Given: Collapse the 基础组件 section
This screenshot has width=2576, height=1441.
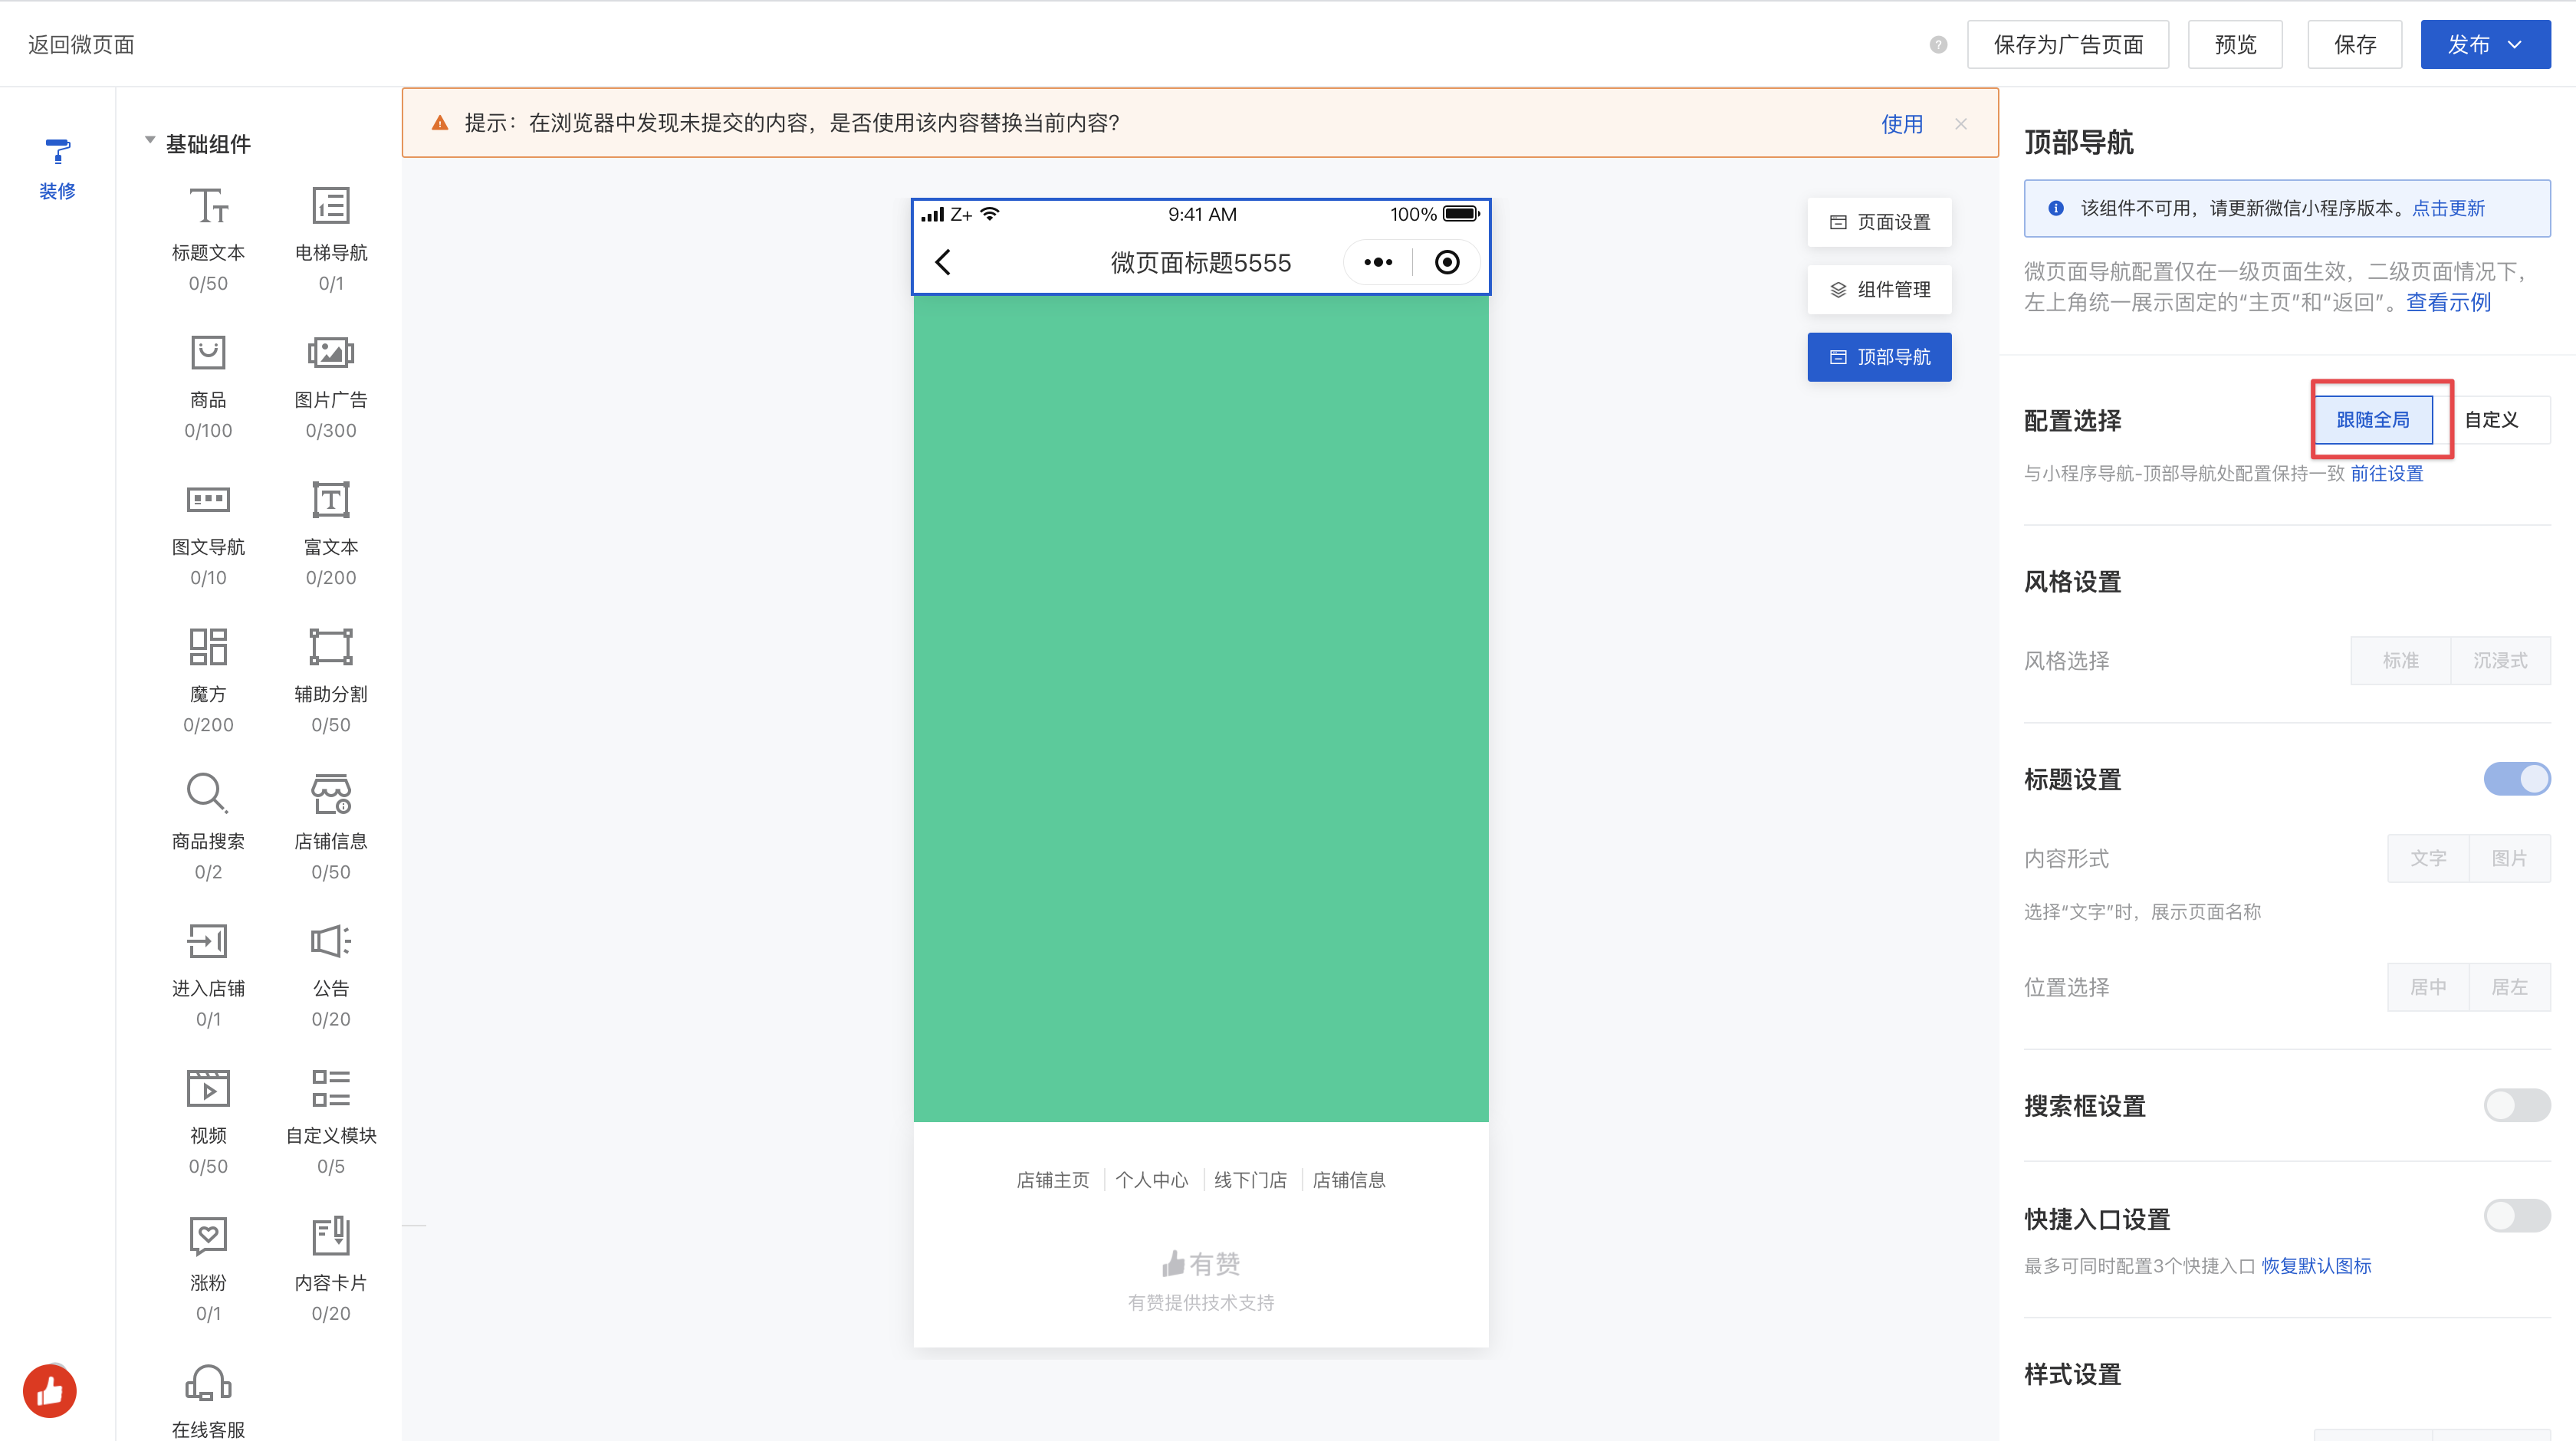Looking at the screenshot, I should (150, 142).
